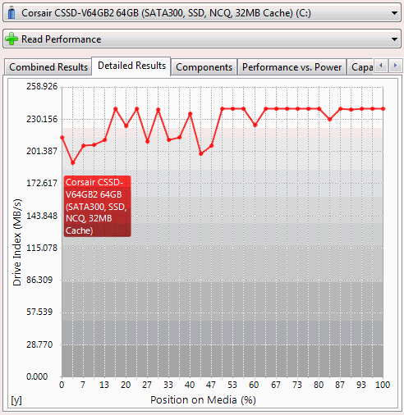Viewport: 404px width, 415px height.
Task: Click the 115.078 y-axis value
Action: click(42, 248)
